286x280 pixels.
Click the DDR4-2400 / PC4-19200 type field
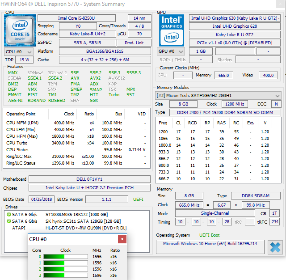click(x=225, y=112)
